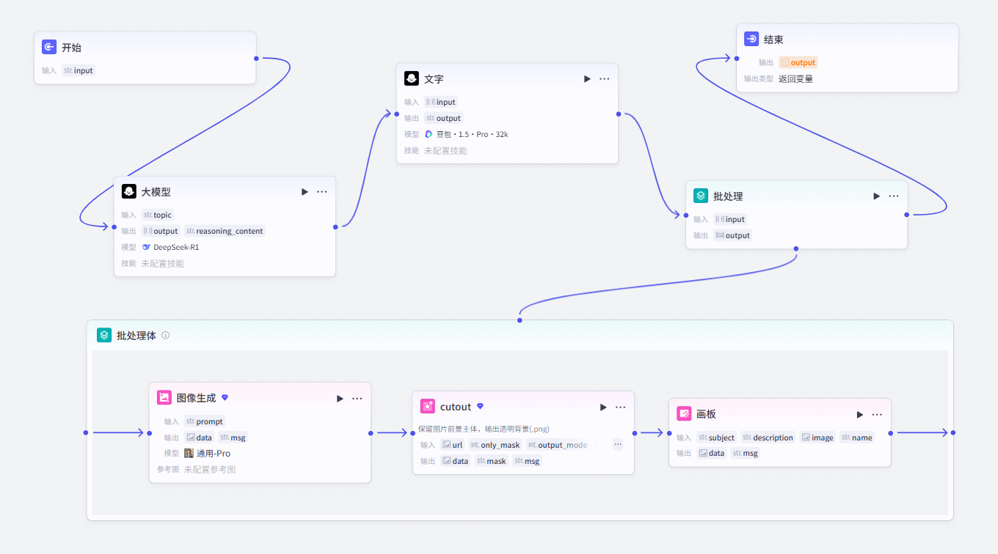Run the 批处理 node
998x554 pixels.
point(876,196)
